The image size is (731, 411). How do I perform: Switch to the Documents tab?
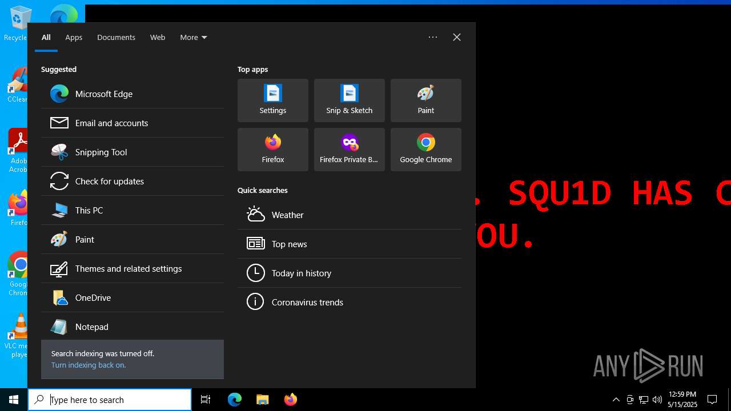click(116, 37)
